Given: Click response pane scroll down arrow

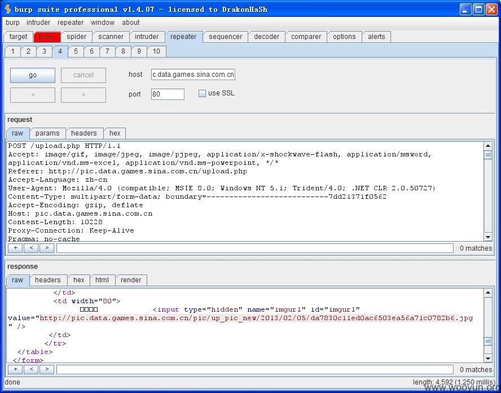Looking at the screenshot, I should tap(488, 359).
